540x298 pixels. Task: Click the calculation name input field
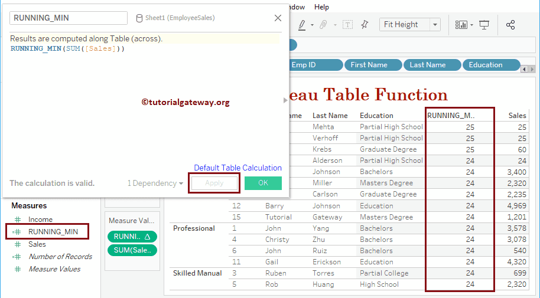69,18
